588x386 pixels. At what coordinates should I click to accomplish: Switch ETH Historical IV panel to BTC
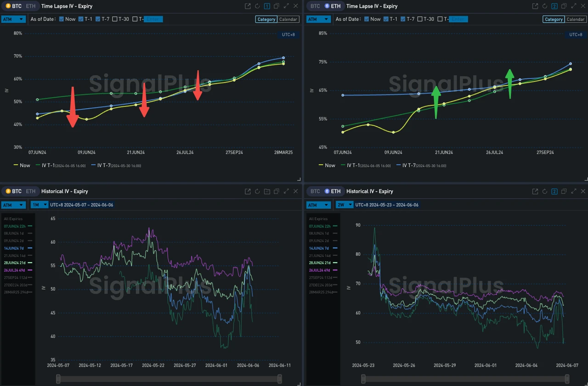click(x=315, y=191)
